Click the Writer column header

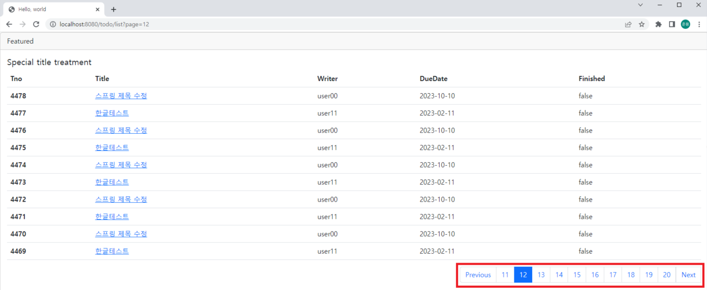point(327,78)
